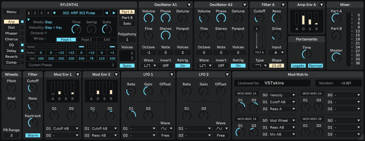365x141 pixels.
Task: Click the Oscillator A1 Volume knob
Action: pos(148,18)
